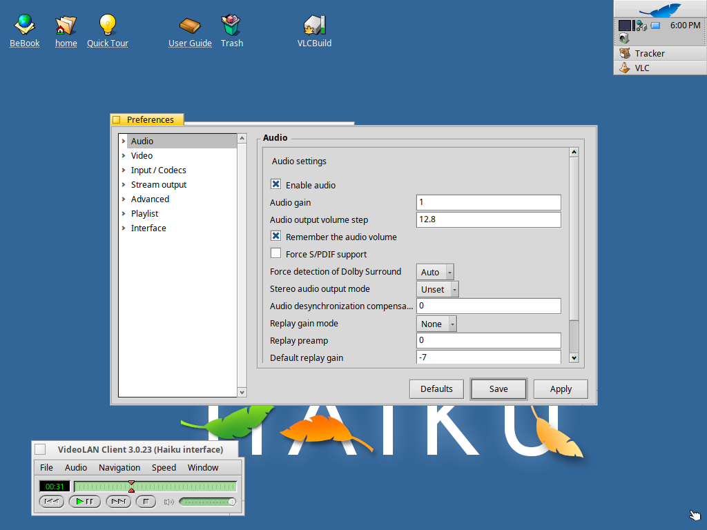Click the Haiku leaf menu in Deskbar
The width and height of the screenshot is (707, 530).
[x=660, y=9]
